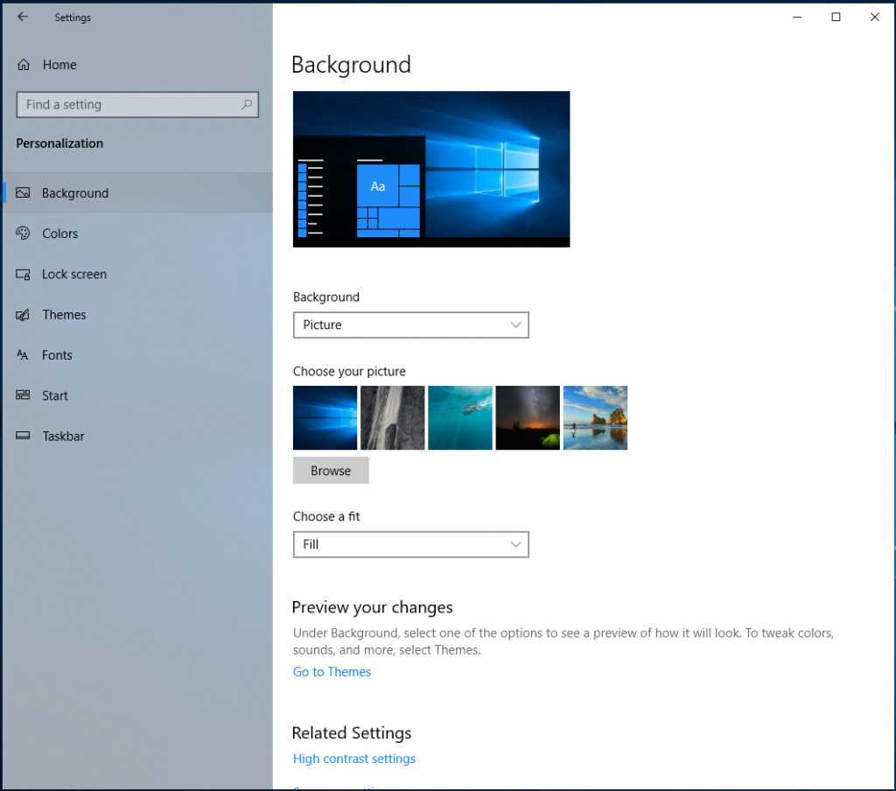Select the Windows logo wallpaper thumbnail

coord(325,417)
